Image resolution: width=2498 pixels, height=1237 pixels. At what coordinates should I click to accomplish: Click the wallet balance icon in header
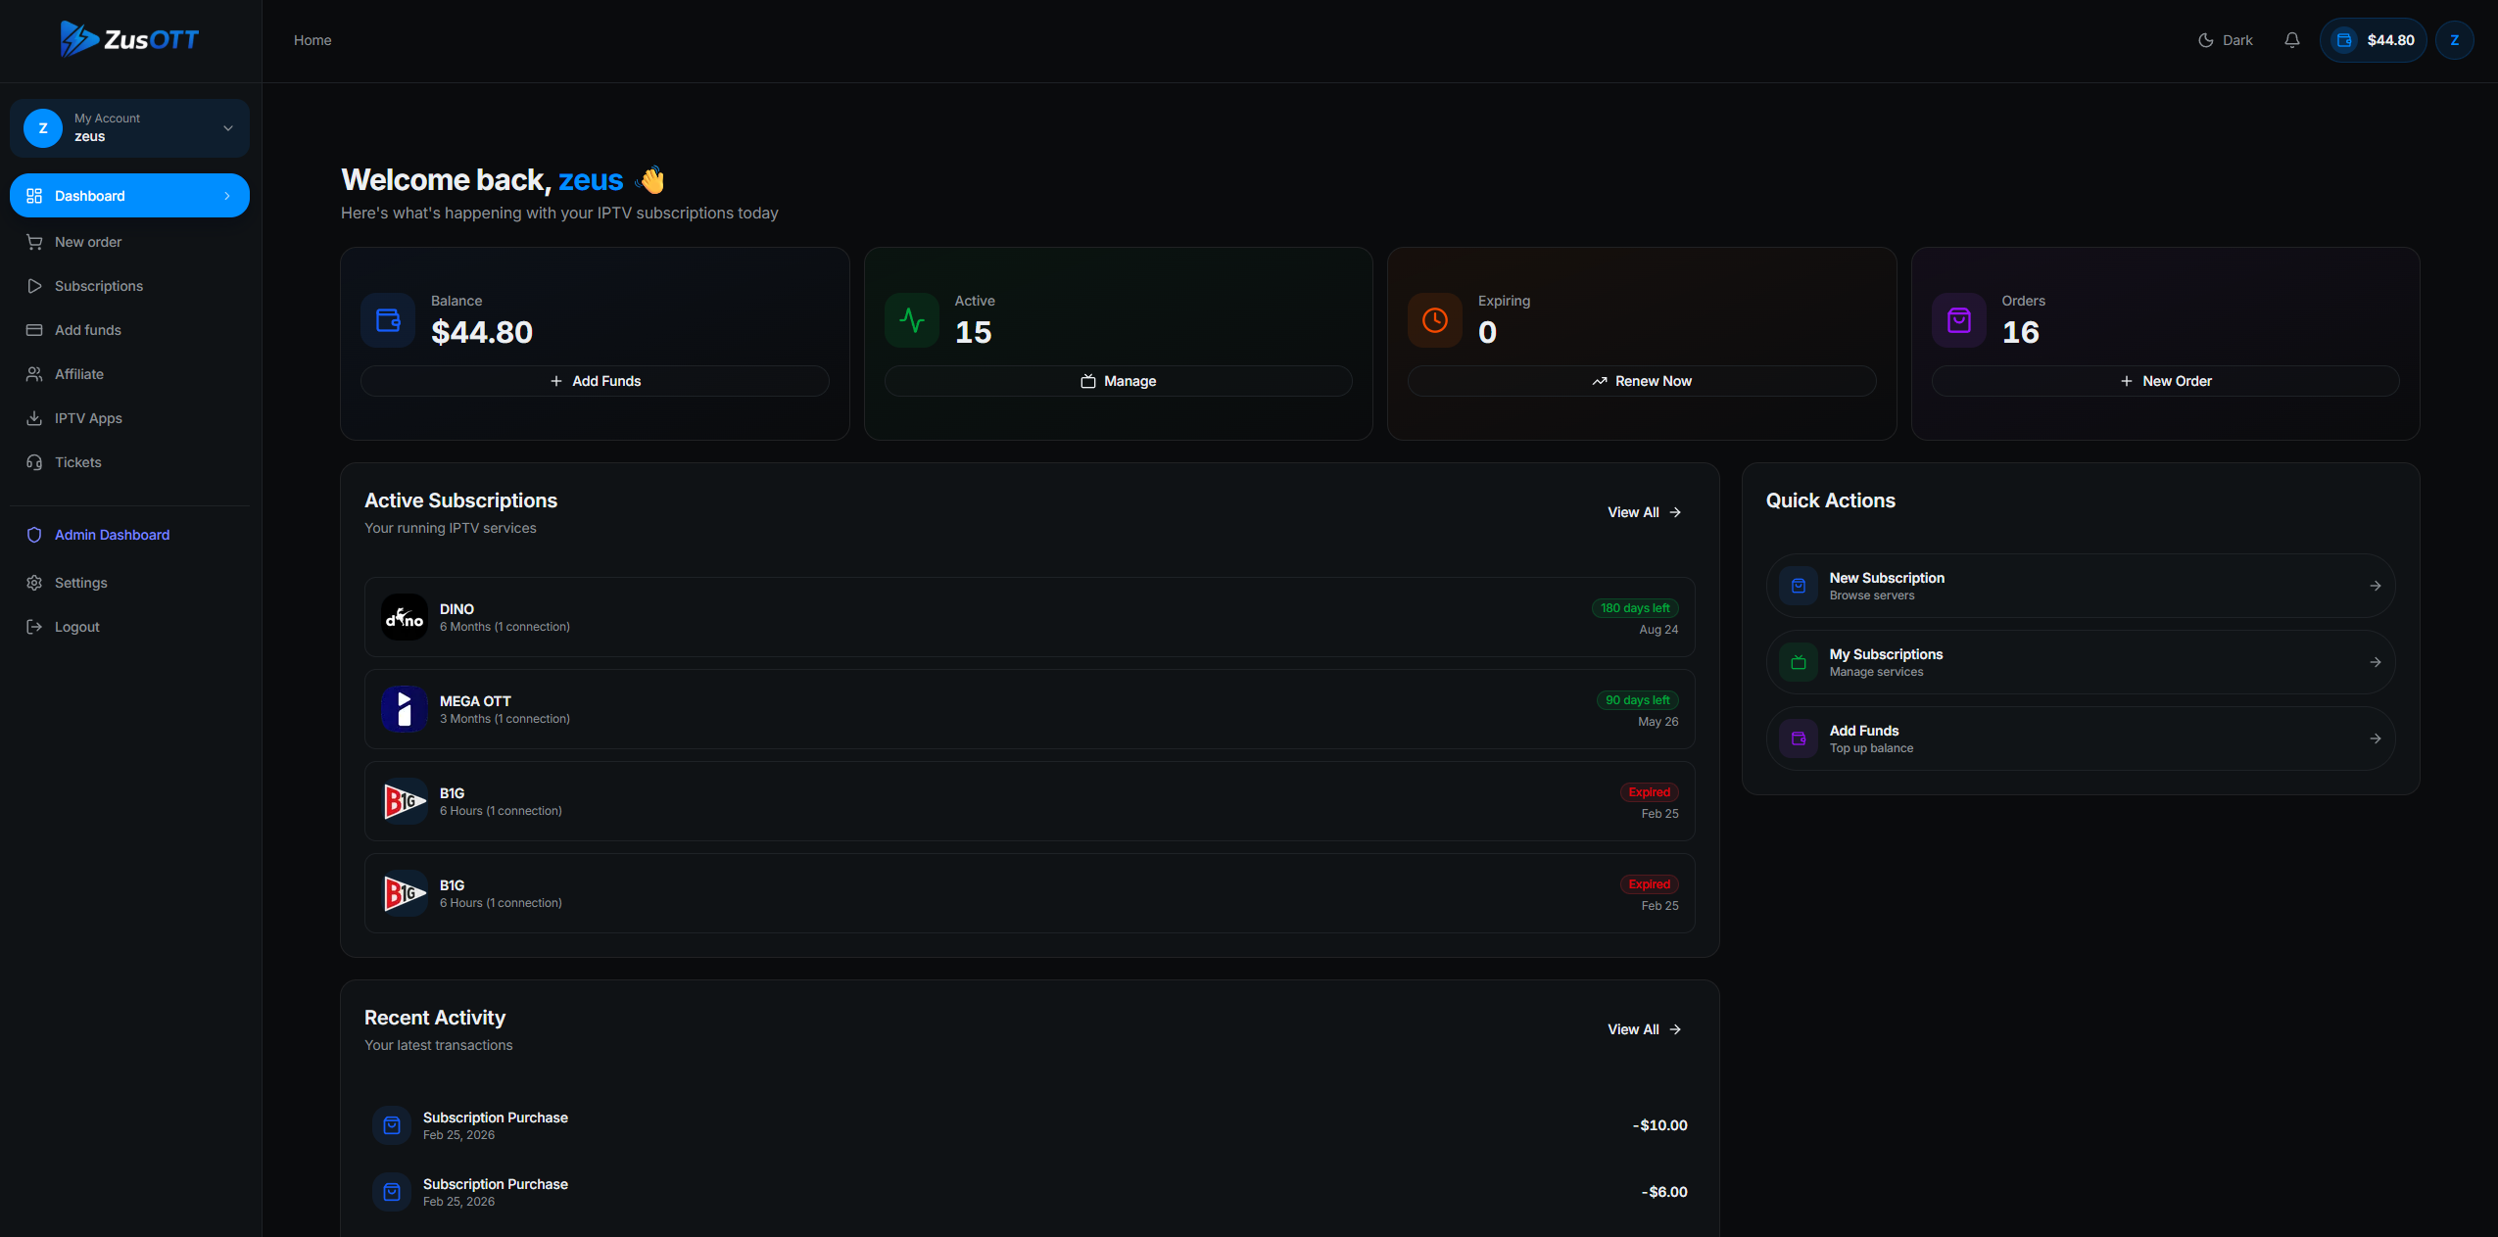click(2344, 40)
